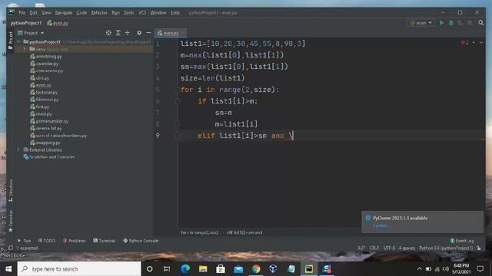492x276 pixels.
Task: Toggle the Structure side panel tab
Action: coord(11,190)
